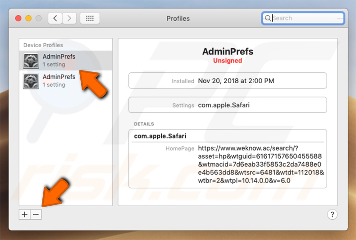The width and height of the screenshot is (356, 240).
Task: Select the first AdminPrefs profile (highlighted row)
Action: [66, 61]
